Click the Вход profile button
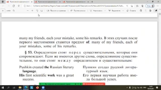The image size is (161, 90). (x=150, y=6)
